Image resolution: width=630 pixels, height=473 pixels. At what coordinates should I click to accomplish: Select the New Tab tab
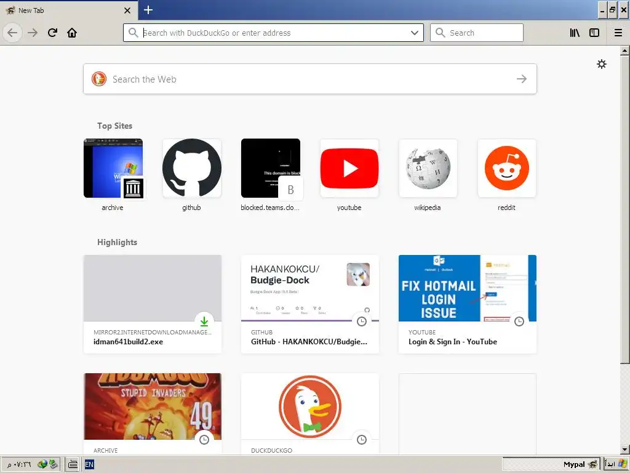click(x=69, y=10)
